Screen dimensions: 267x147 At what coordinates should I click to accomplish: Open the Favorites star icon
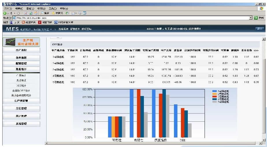point(53,13)
